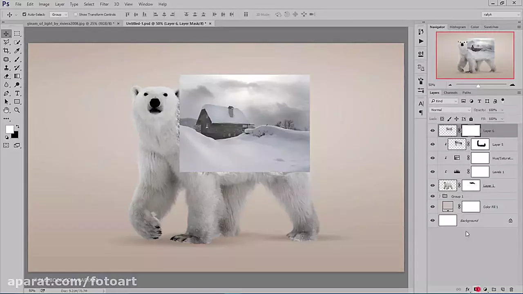Viewport: 523px width, 294px height.
Task: Toggle the Auto-Select checkbox
Action: [x=24, y=14]
